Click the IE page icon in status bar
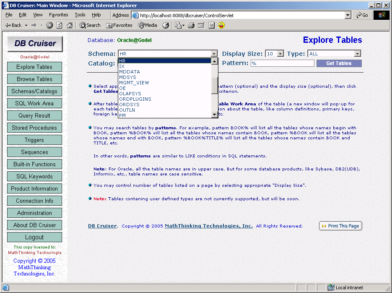Viewport: 392px width, 293px height. coord(5,288)
